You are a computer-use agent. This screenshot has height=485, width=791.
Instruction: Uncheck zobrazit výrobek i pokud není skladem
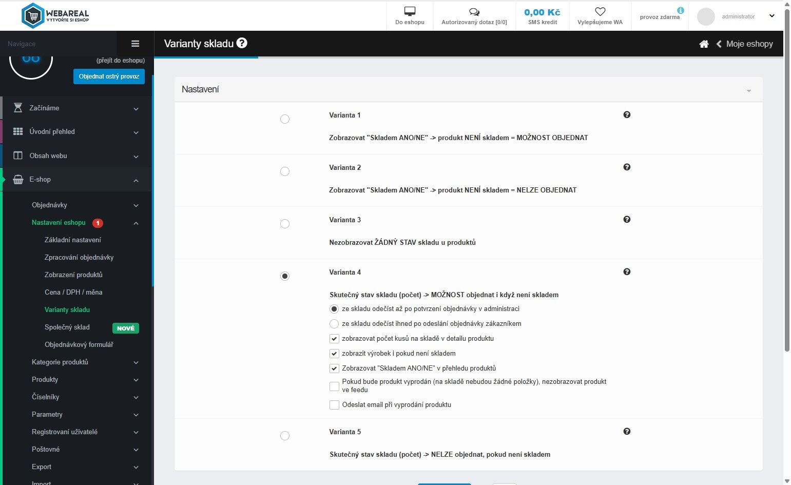(x=334, y=354)
